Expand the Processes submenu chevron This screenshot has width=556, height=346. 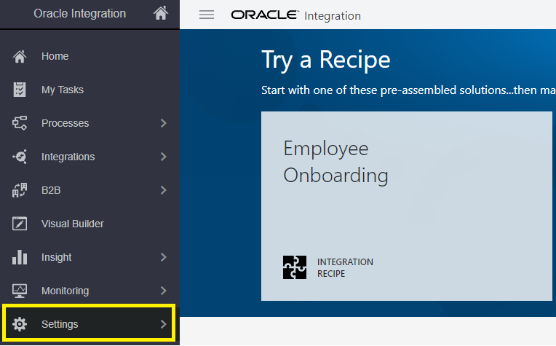click(x=163, y=123)
